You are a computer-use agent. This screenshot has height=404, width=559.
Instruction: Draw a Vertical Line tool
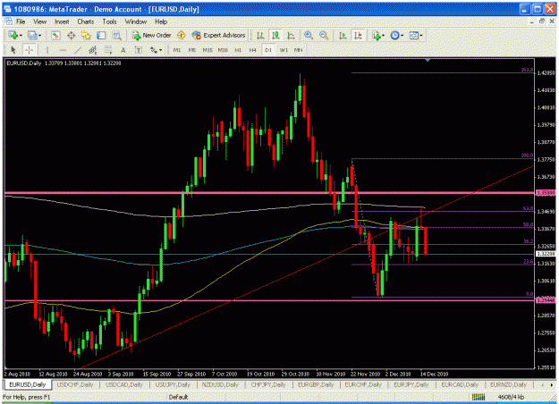pyautogui.click(x=47, y=50)
